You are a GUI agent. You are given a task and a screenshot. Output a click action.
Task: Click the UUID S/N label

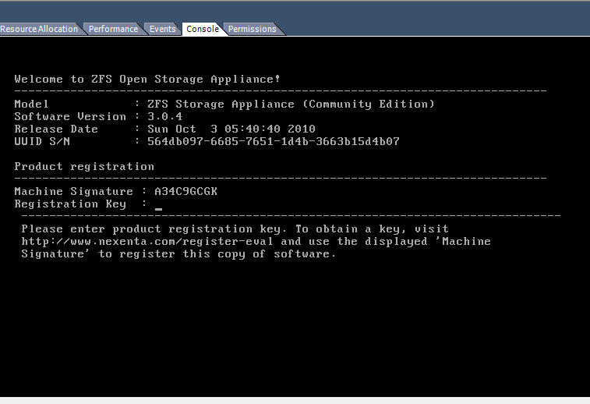(45, 142)
